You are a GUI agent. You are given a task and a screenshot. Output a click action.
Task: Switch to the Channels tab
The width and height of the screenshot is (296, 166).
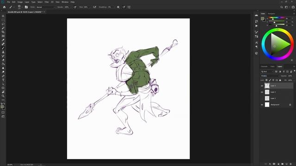(264, 66)
